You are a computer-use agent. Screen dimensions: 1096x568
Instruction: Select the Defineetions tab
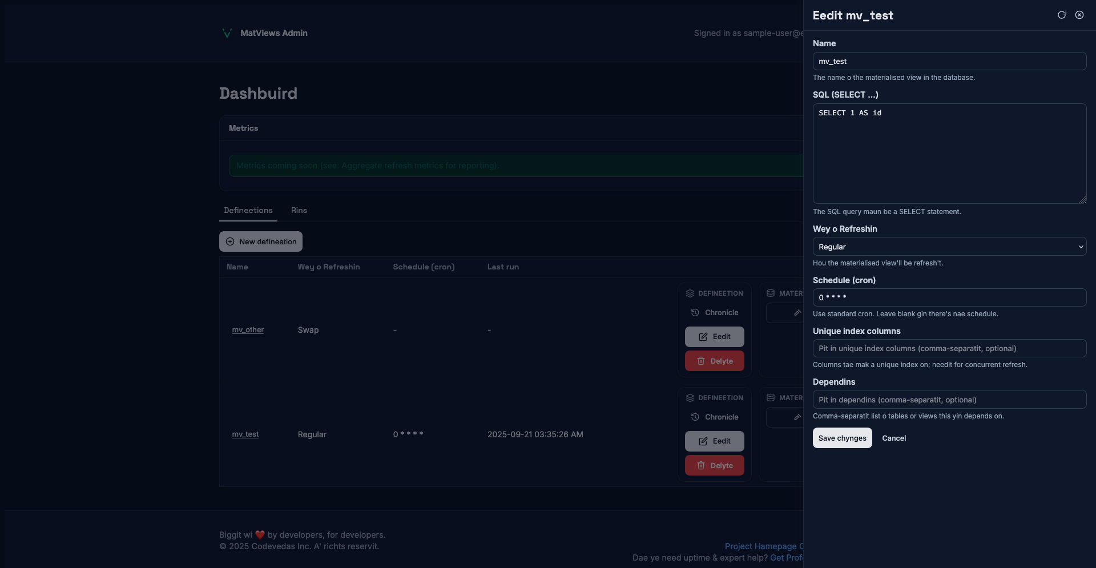(248, 211)
